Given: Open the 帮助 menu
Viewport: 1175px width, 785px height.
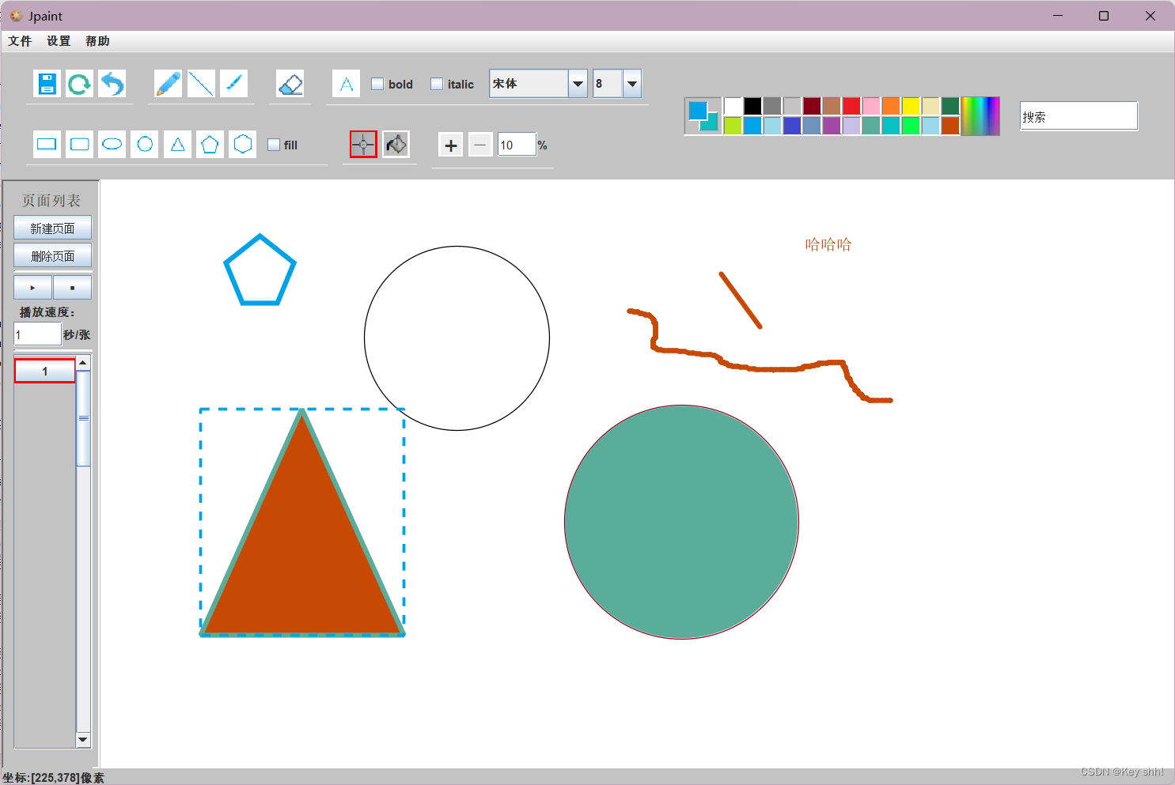Looking at the screenshot, I should pos(97,40).
